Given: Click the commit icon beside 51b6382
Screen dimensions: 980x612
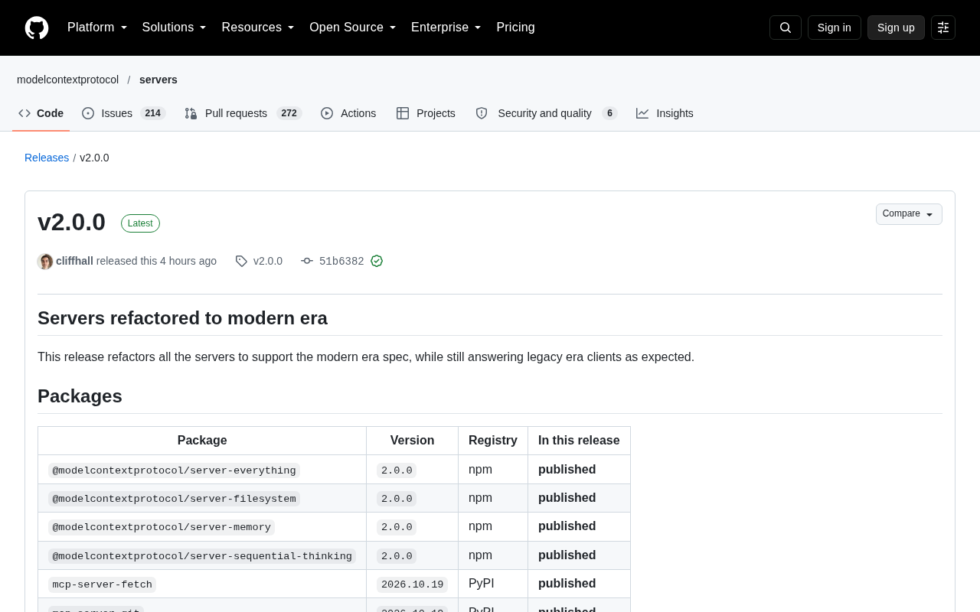Looking at the screenshot, I should (307, 261).
